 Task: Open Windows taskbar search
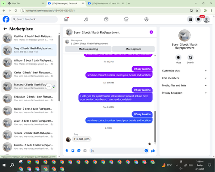pos(12,165)
